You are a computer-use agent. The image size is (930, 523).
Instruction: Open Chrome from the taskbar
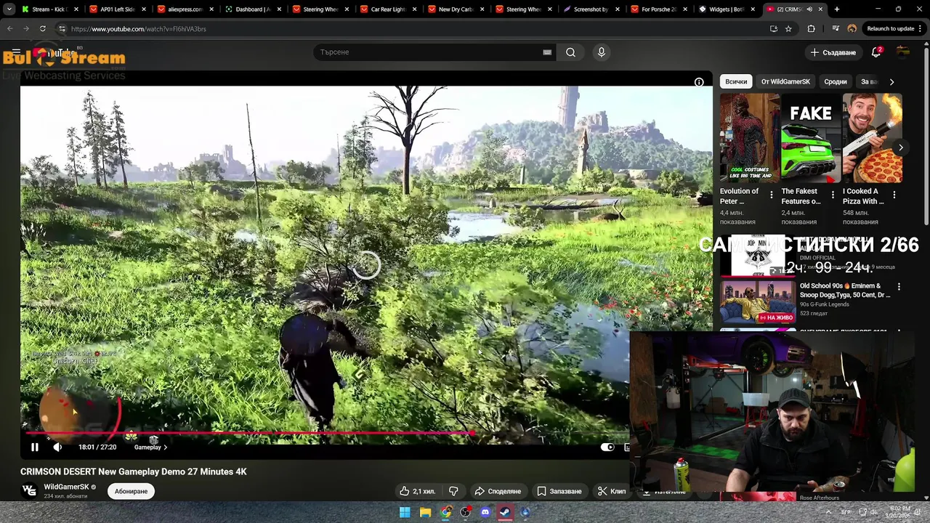click(x=445, y=512)
